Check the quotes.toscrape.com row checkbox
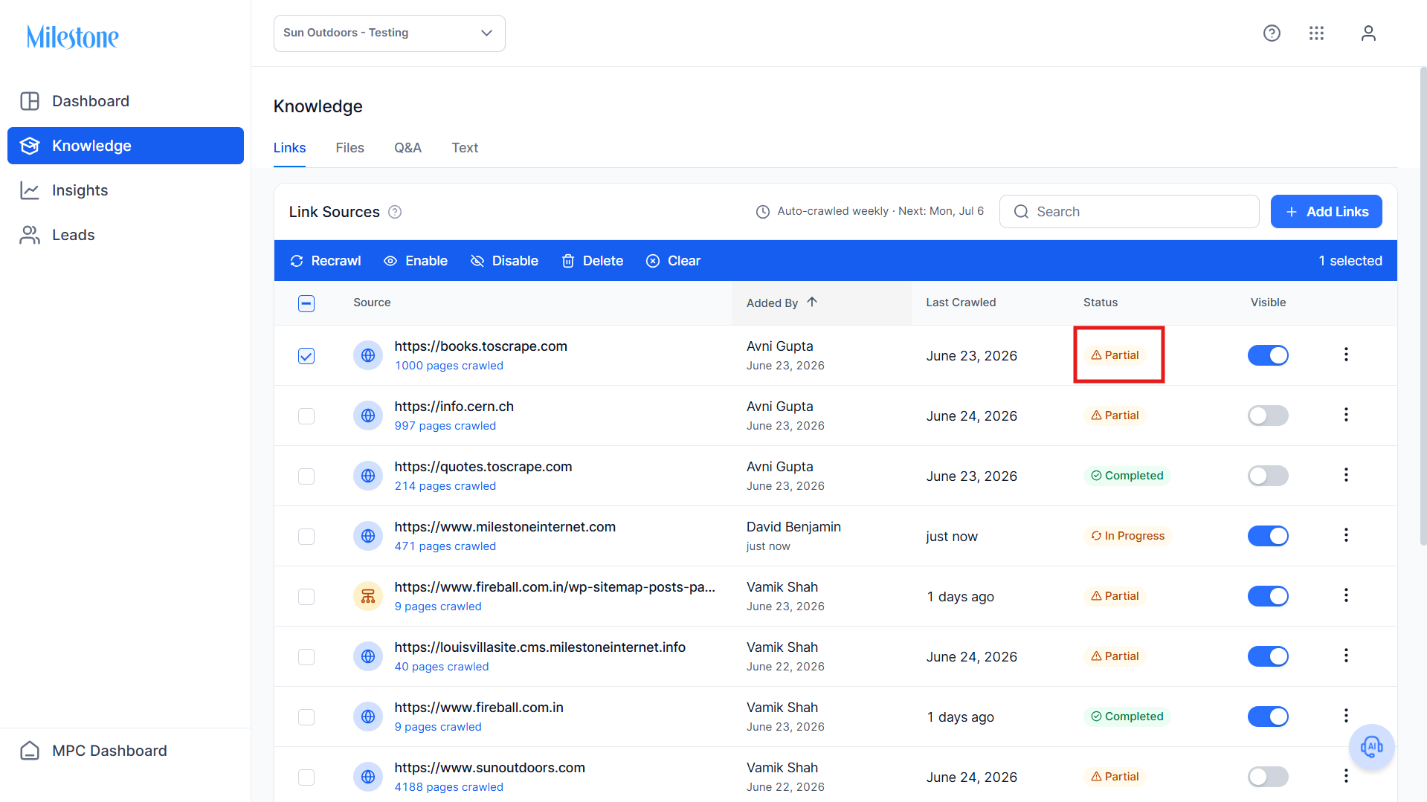The image size is (1427, 802). (x=306, y=476)
